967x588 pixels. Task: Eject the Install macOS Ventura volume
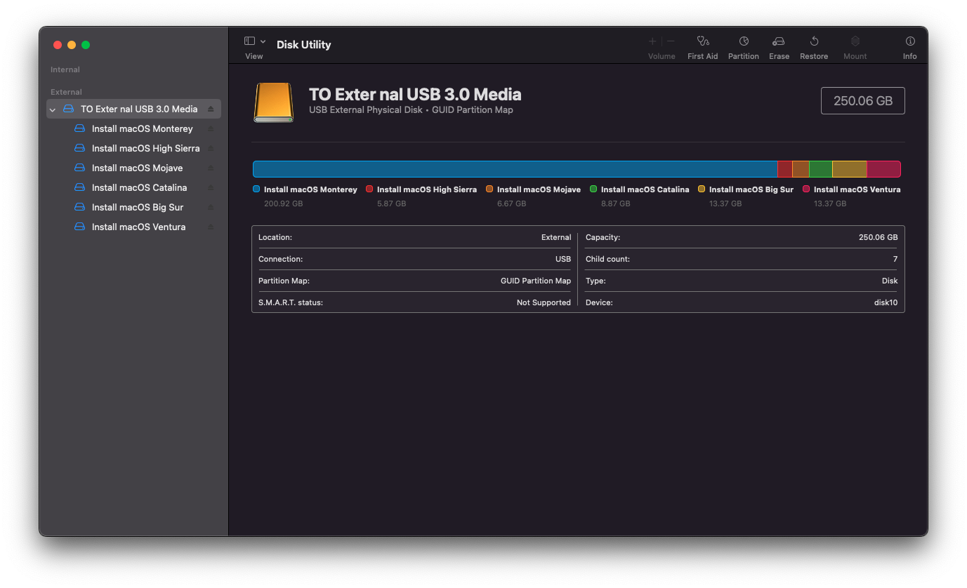click(211, 227)
